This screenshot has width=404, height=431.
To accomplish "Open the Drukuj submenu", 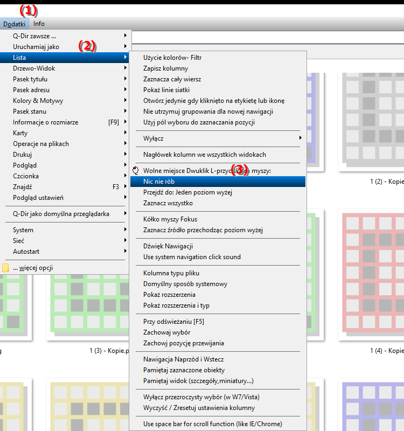I will coord(65,155).
